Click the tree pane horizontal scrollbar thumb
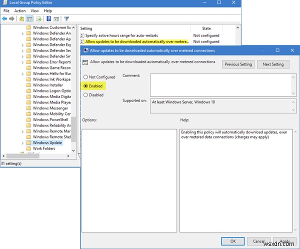Viewport: 300px width, 249px height. [x=23, y=156]
